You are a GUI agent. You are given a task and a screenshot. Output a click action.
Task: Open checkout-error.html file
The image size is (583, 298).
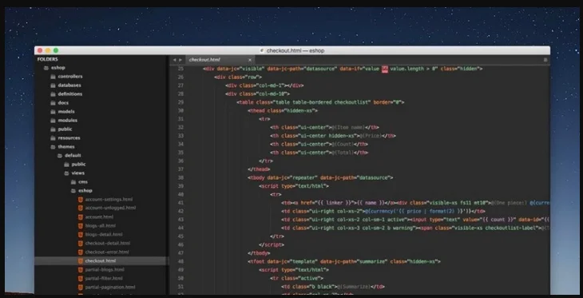(x=107, y=252)
